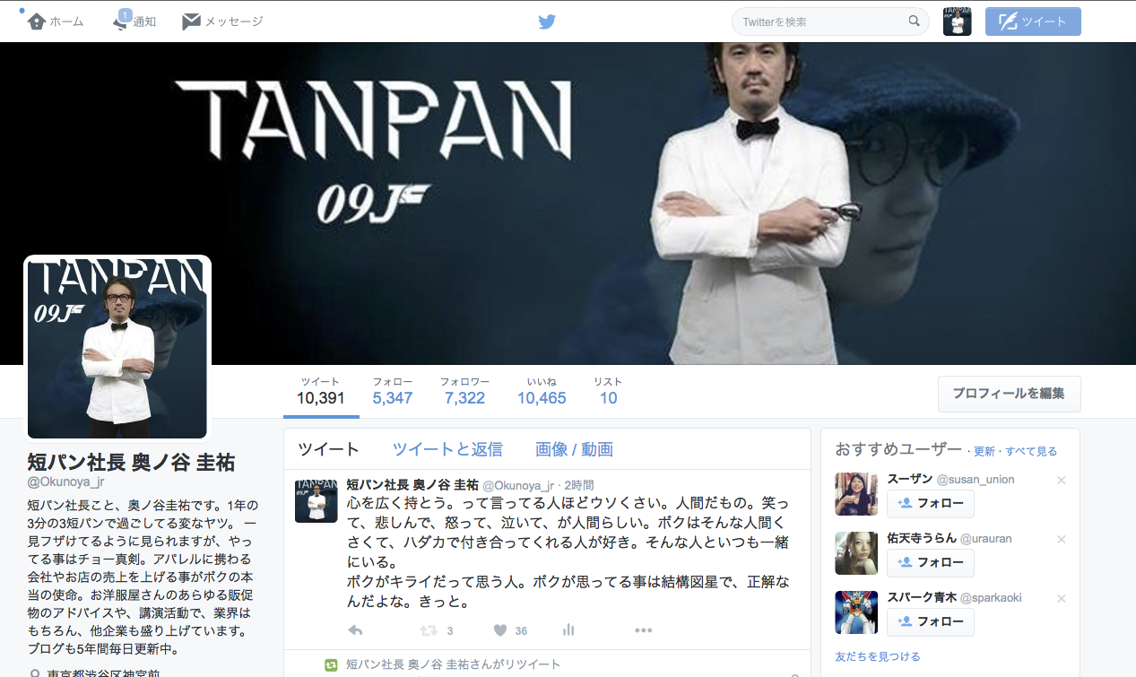The image size is (1136, 677).
Task: Open the tweet's more options menu
Action: pyautogui.click(x=643, y=630)
